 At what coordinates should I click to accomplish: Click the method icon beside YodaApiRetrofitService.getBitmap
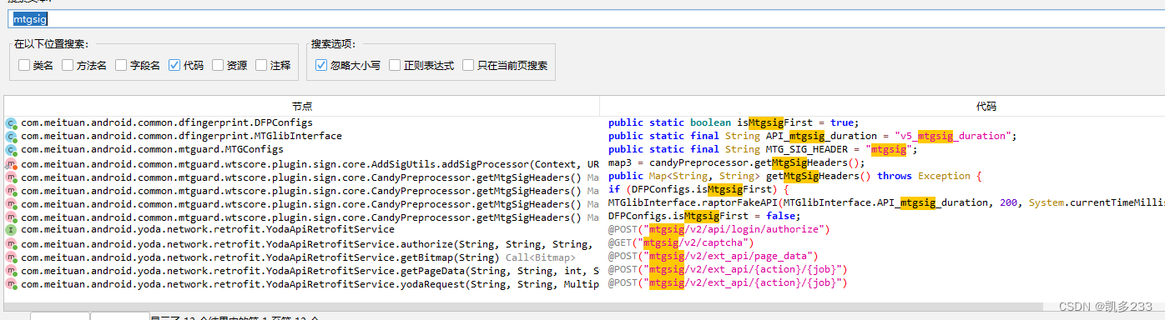tap(12, 257)
